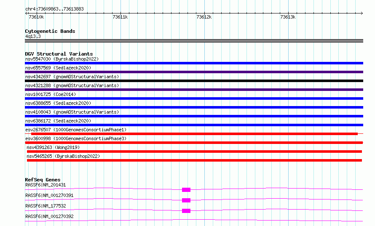Screen dimensions: 375x226
Task: Click nsv4108043 (gnomADStructuralVariants) label
Action: pyautogui.click(x=72, y=112)
